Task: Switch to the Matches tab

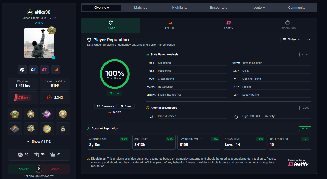Action: click(141, 8)
